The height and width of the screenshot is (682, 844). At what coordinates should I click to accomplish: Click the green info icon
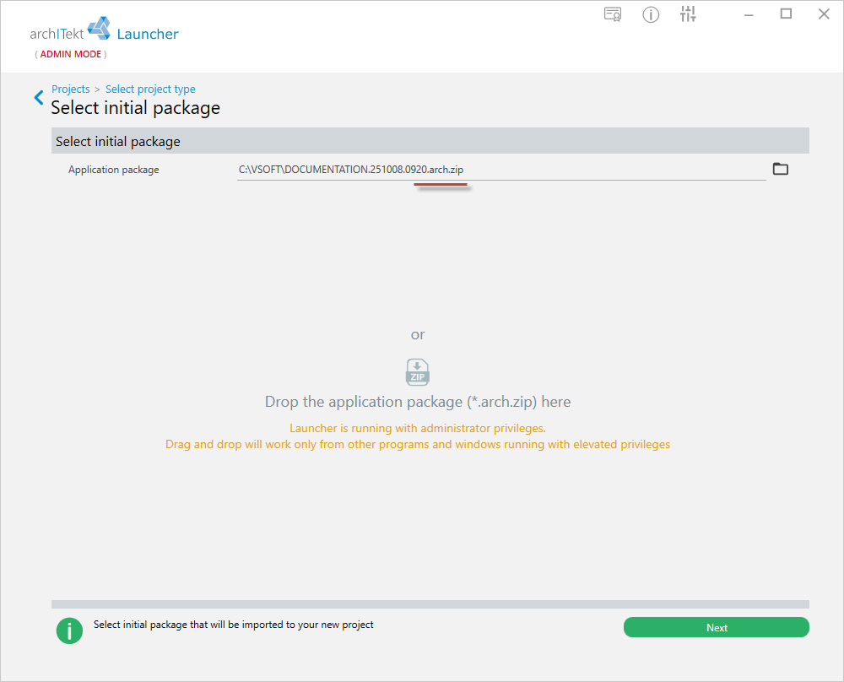[x=69, y=631]
